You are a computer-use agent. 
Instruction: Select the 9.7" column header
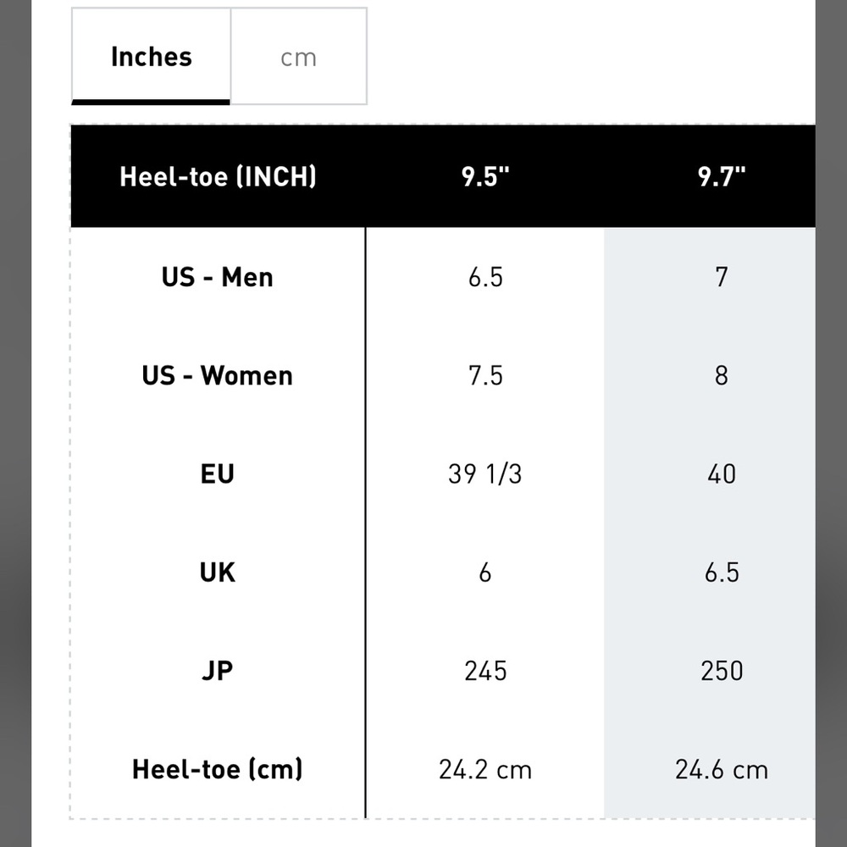pyautogui.click(x=721, y=176)
